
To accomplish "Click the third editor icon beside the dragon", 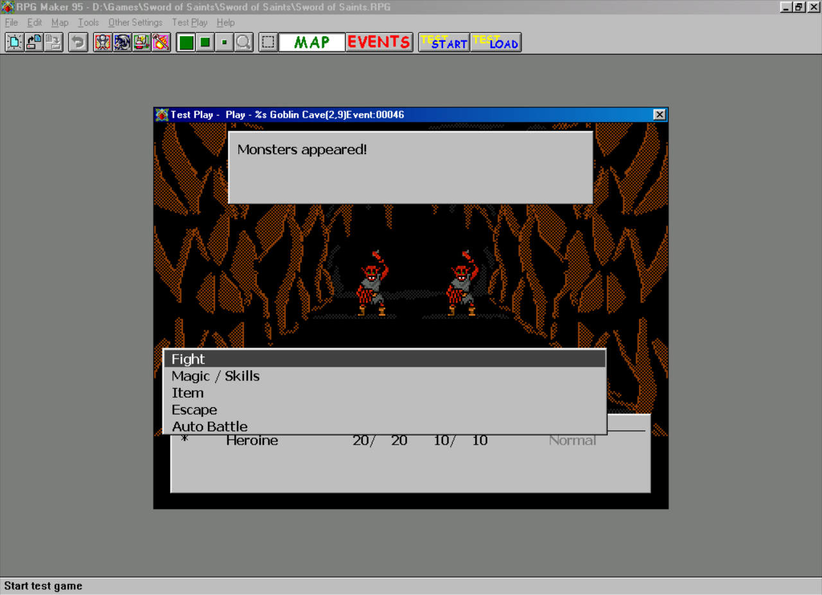I will (x=141, y=42).
